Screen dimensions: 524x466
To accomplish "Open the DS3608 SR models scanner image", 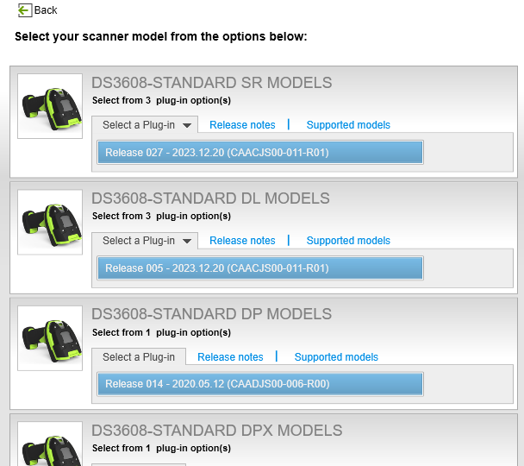I will pyautogui.click(x=50, y=106).
